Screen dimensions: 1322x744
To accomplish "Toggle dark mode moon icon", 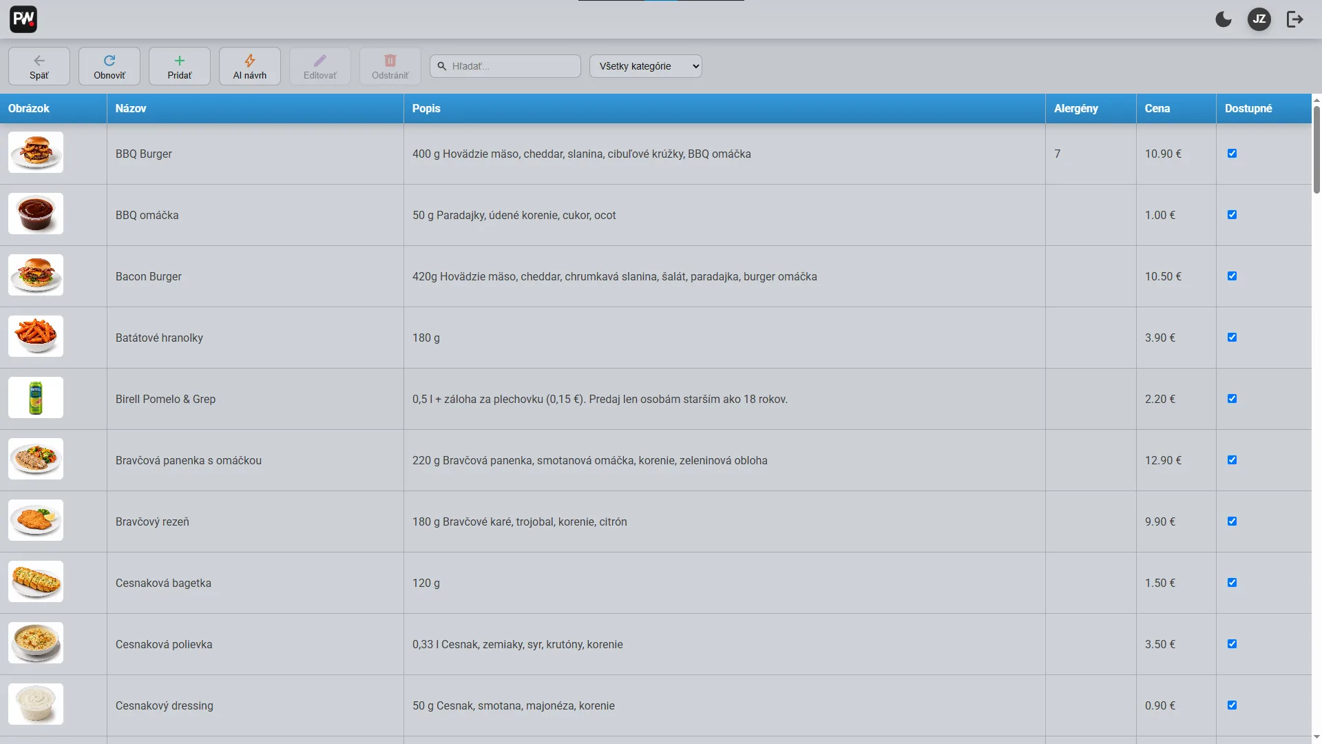I will coord(1224,19).
